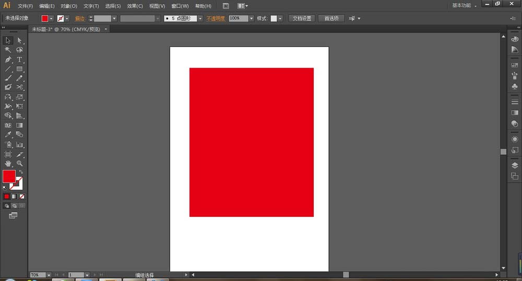This screenshot has height=281, width=522.
Task: Select the Lasso tool
Action: [20, 50]
